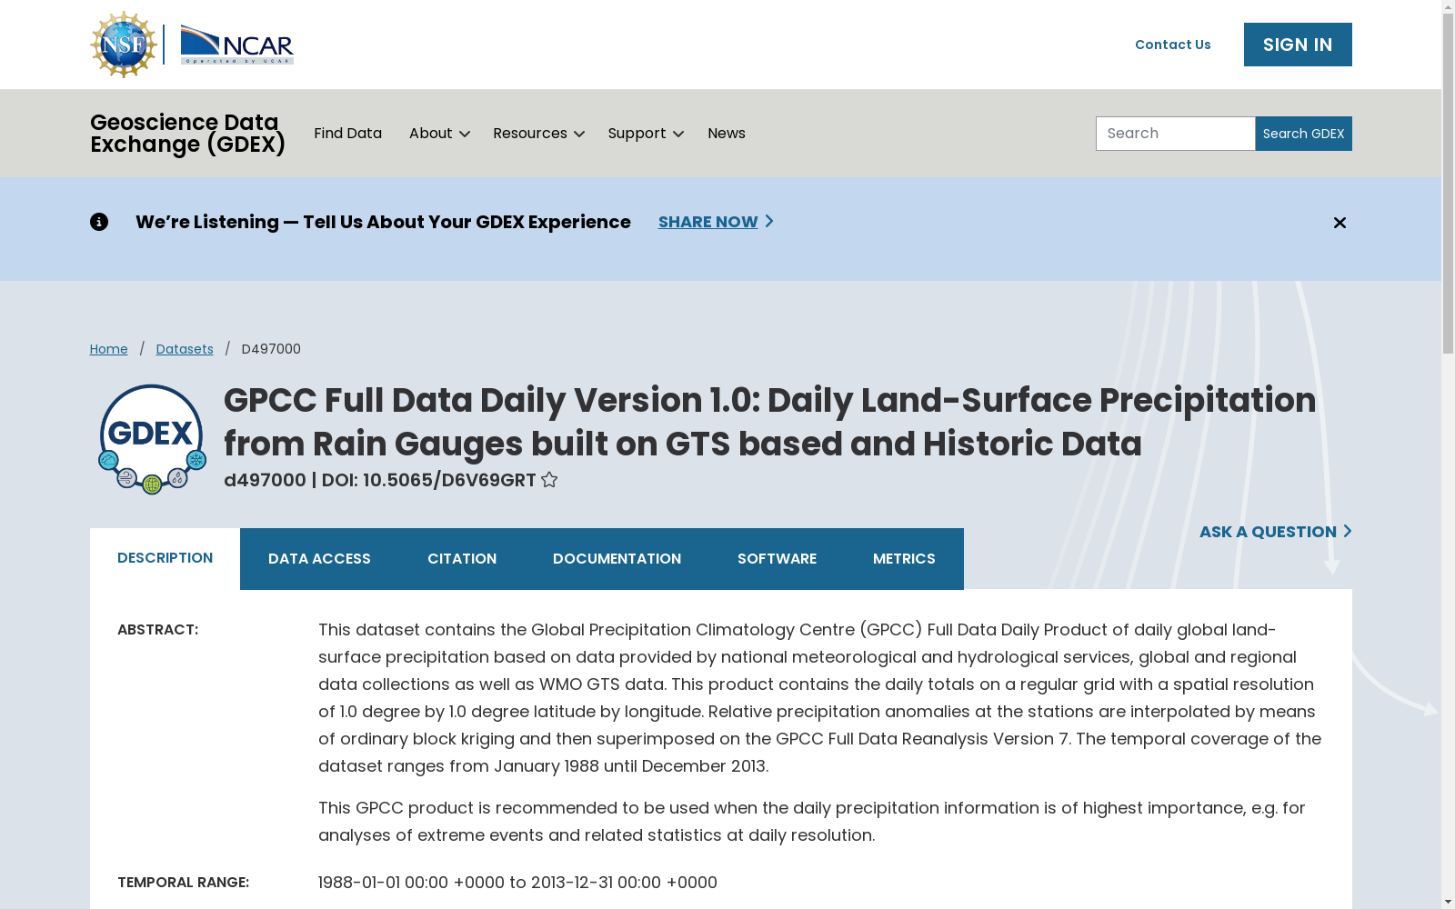
Task: Switch to the Software tab
Action: tap(777, 559)
